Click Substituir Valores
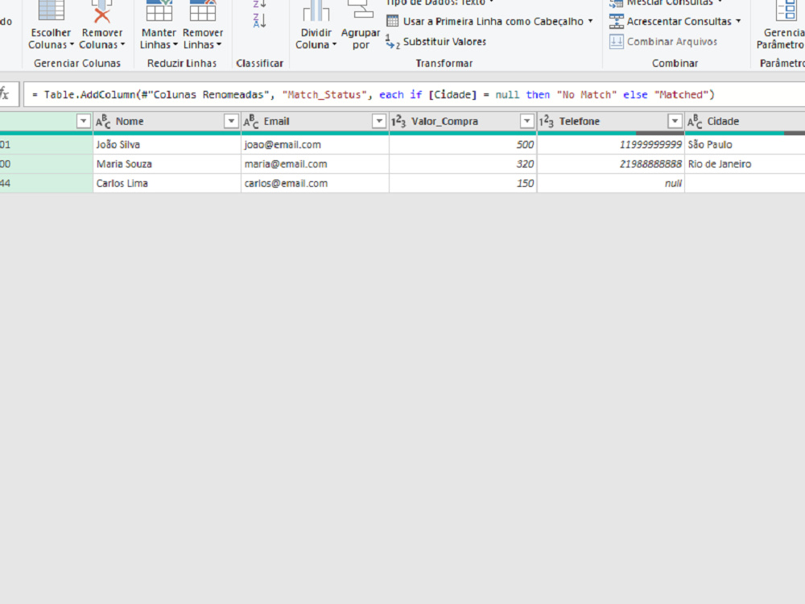 click(436, 42)
